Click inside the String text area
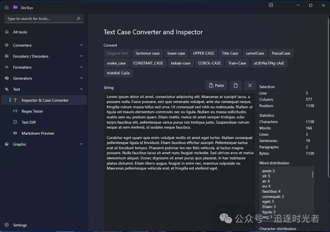The height and width of the screenshot is (232, 330). point(180,161)
